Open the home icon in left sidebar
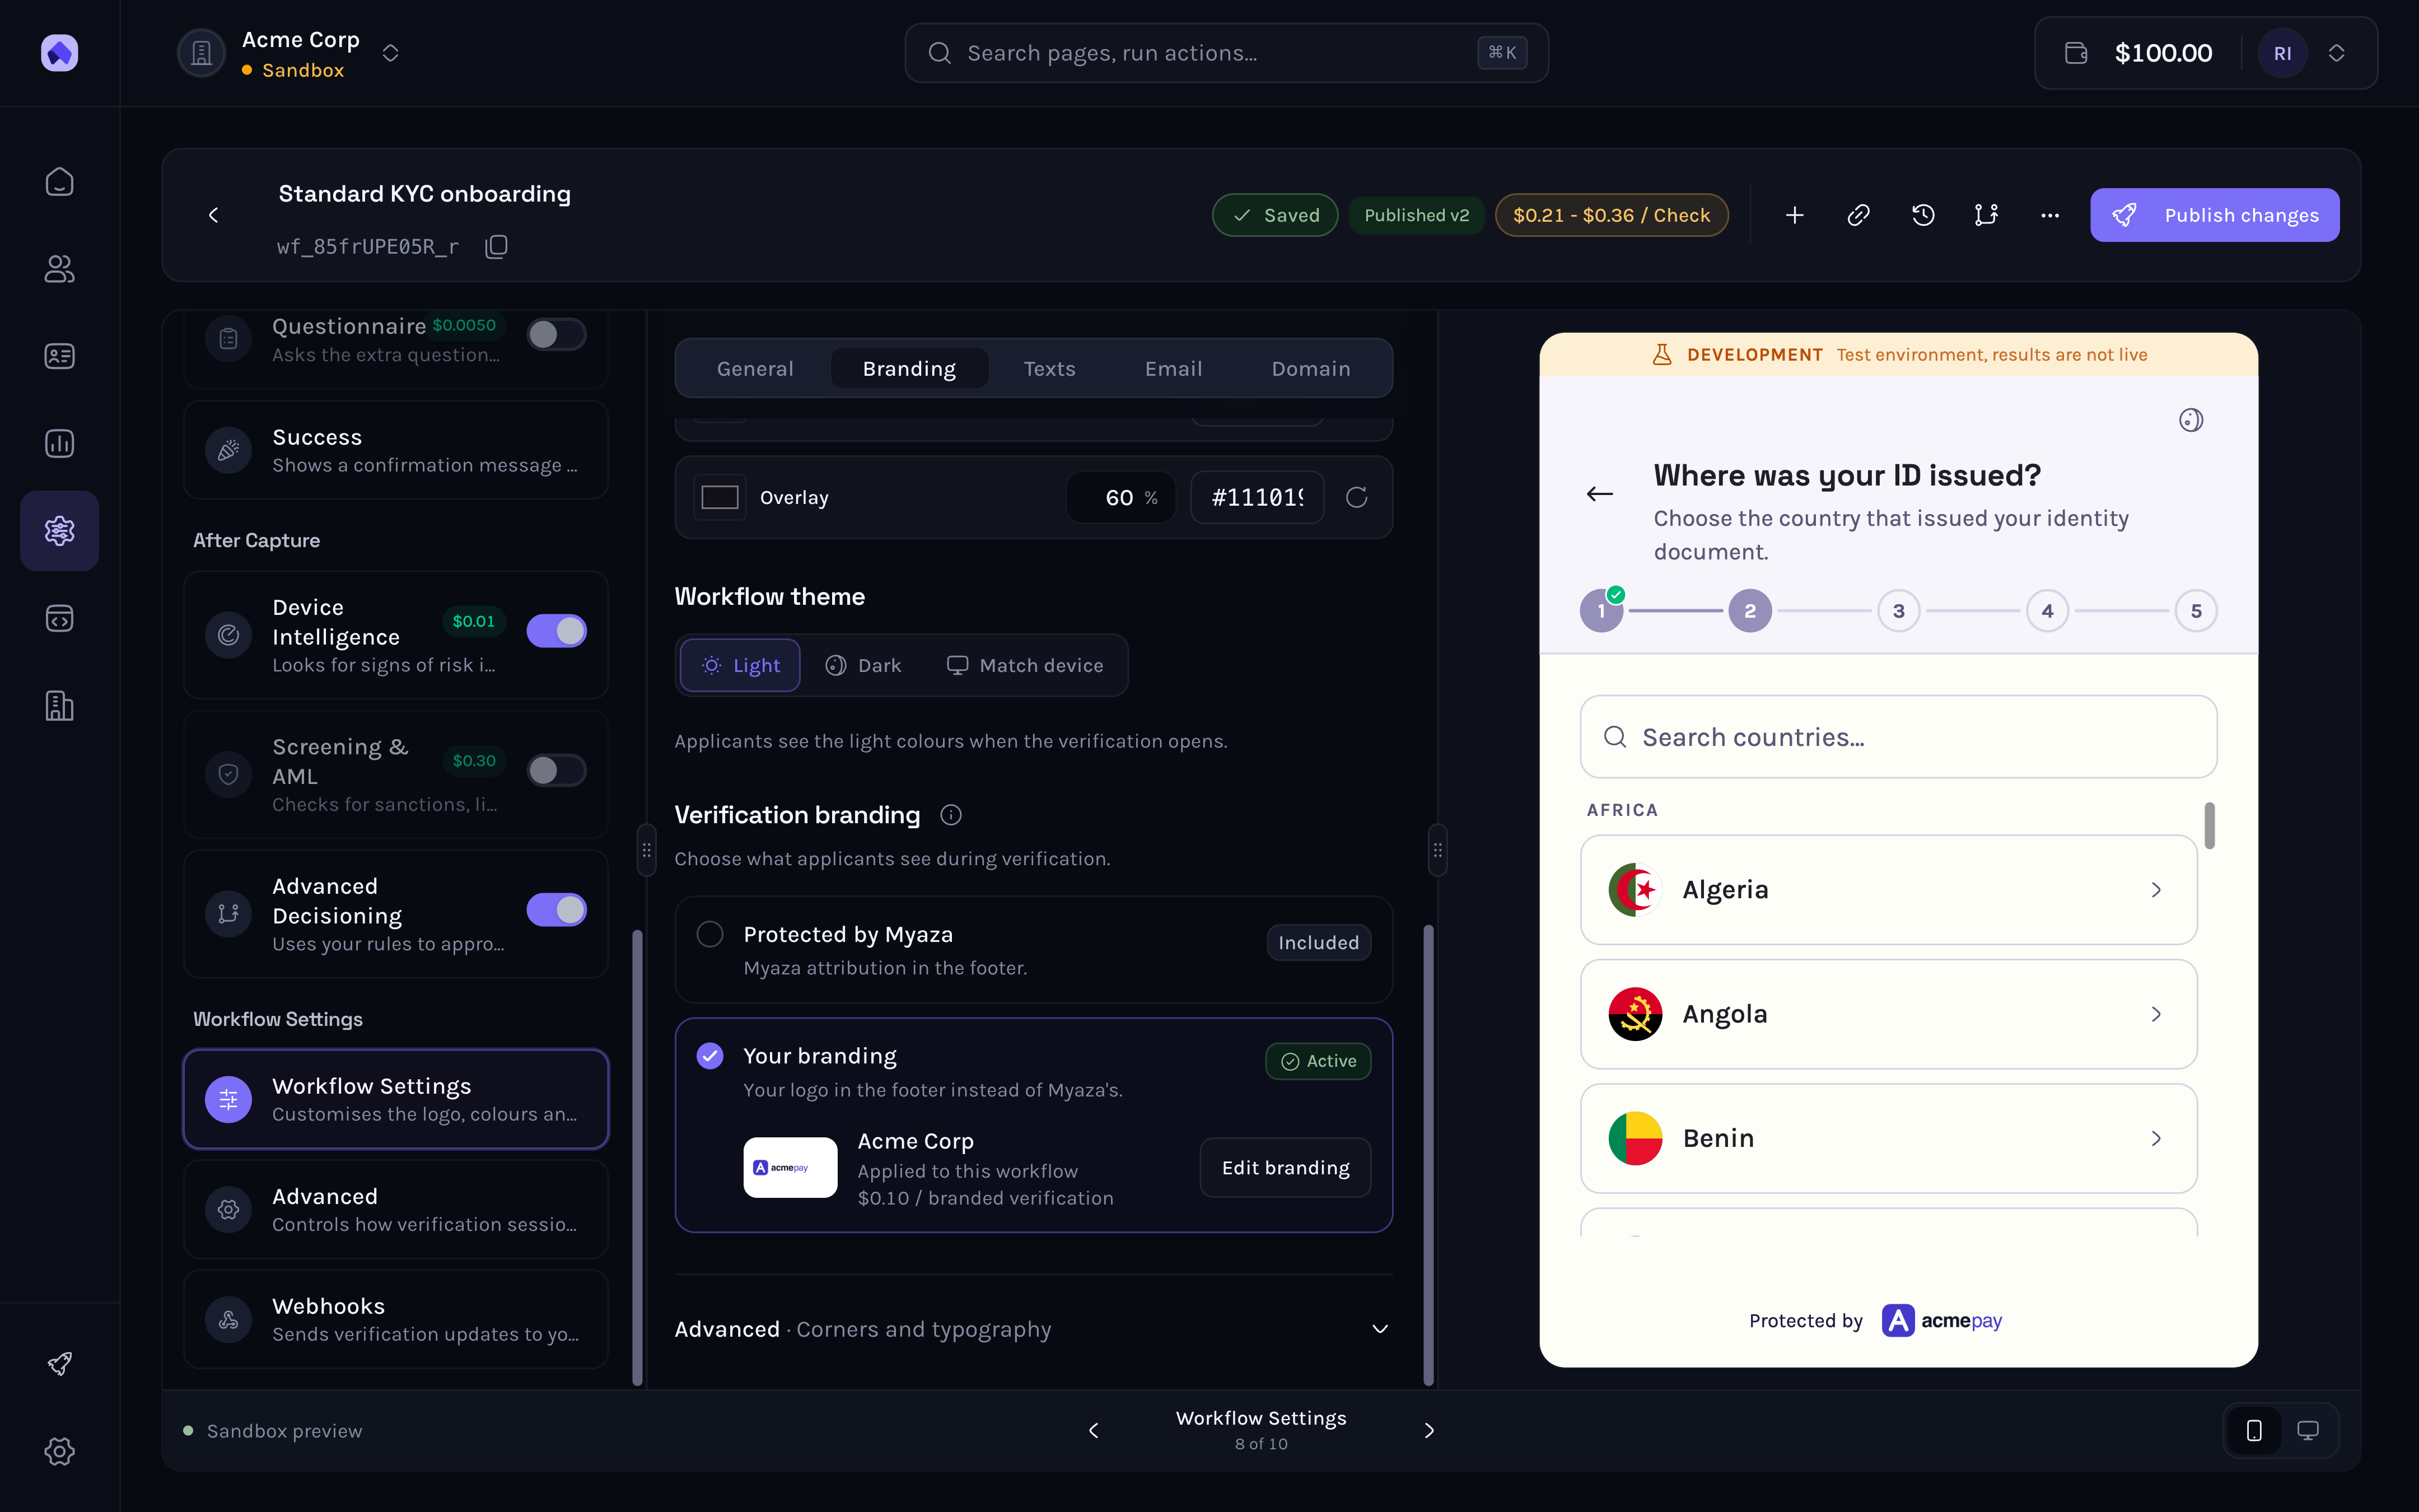 [x=60, y=181]
